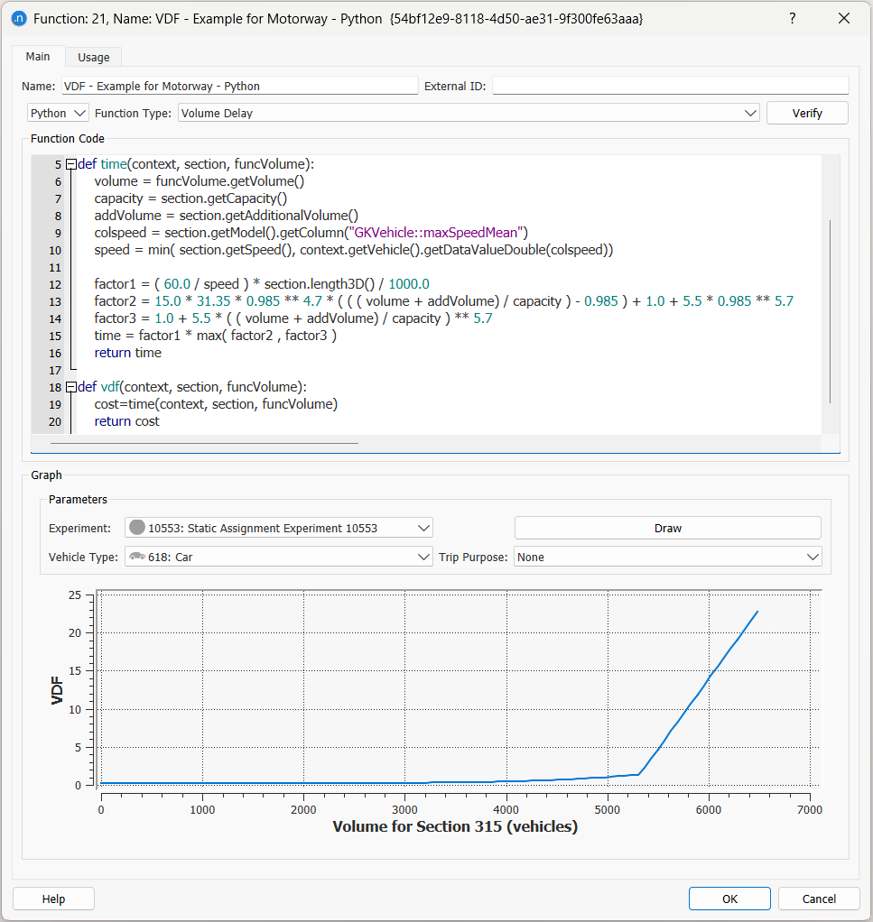Switch to the Usage tab
873x922 pixels.
coord(93,56)
